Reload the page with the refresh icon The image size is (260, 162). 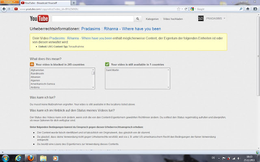point(186,9)
